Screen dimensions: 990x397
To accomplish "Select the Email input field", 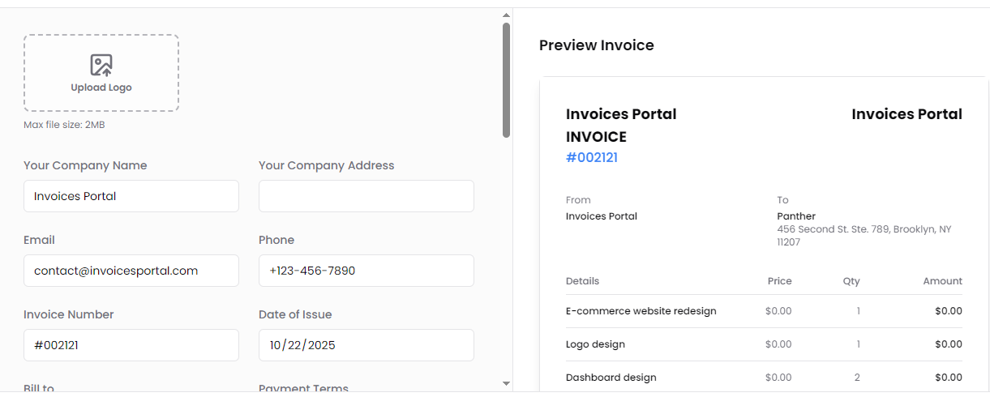I will 131,271.
